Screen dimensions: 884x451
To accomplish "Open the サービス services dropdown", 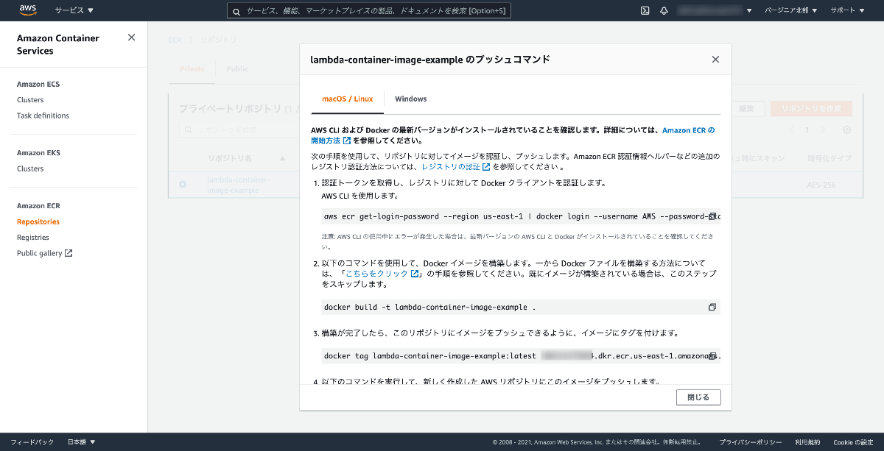I will point(74,10).
